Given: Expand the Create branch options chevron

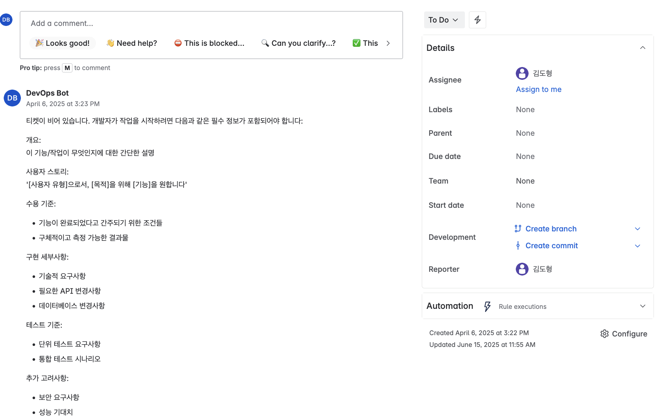Looking at the screenshot, I should [637, 229].
